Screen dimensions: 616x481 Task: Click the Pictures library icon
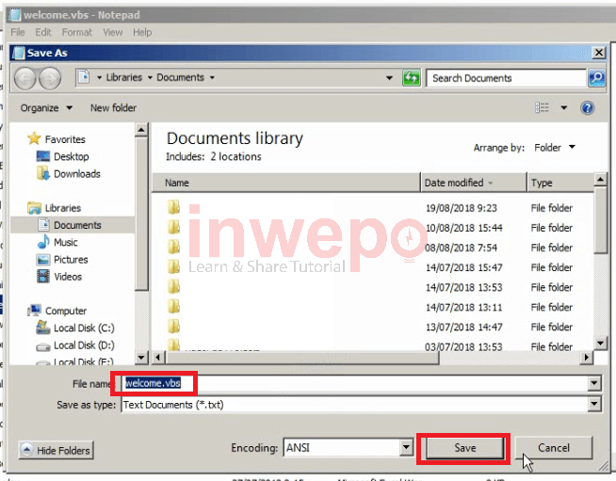(x=42, y=260)
